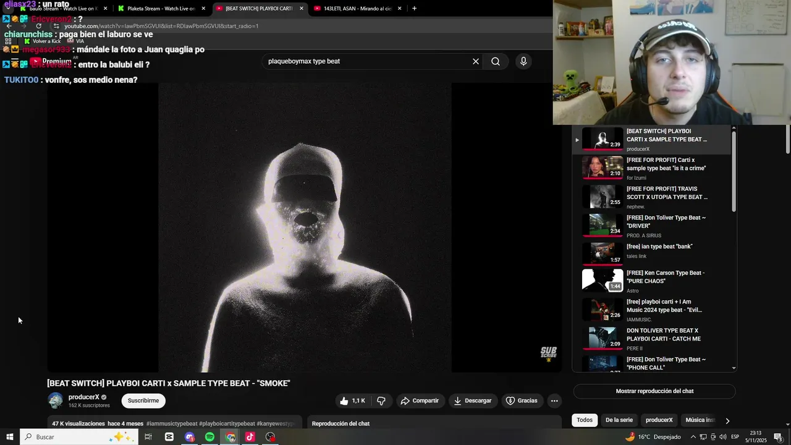Screen dimensions: 791x445
Task: Click the Spotify icon in the taskbar
Action: coord(209,437)
